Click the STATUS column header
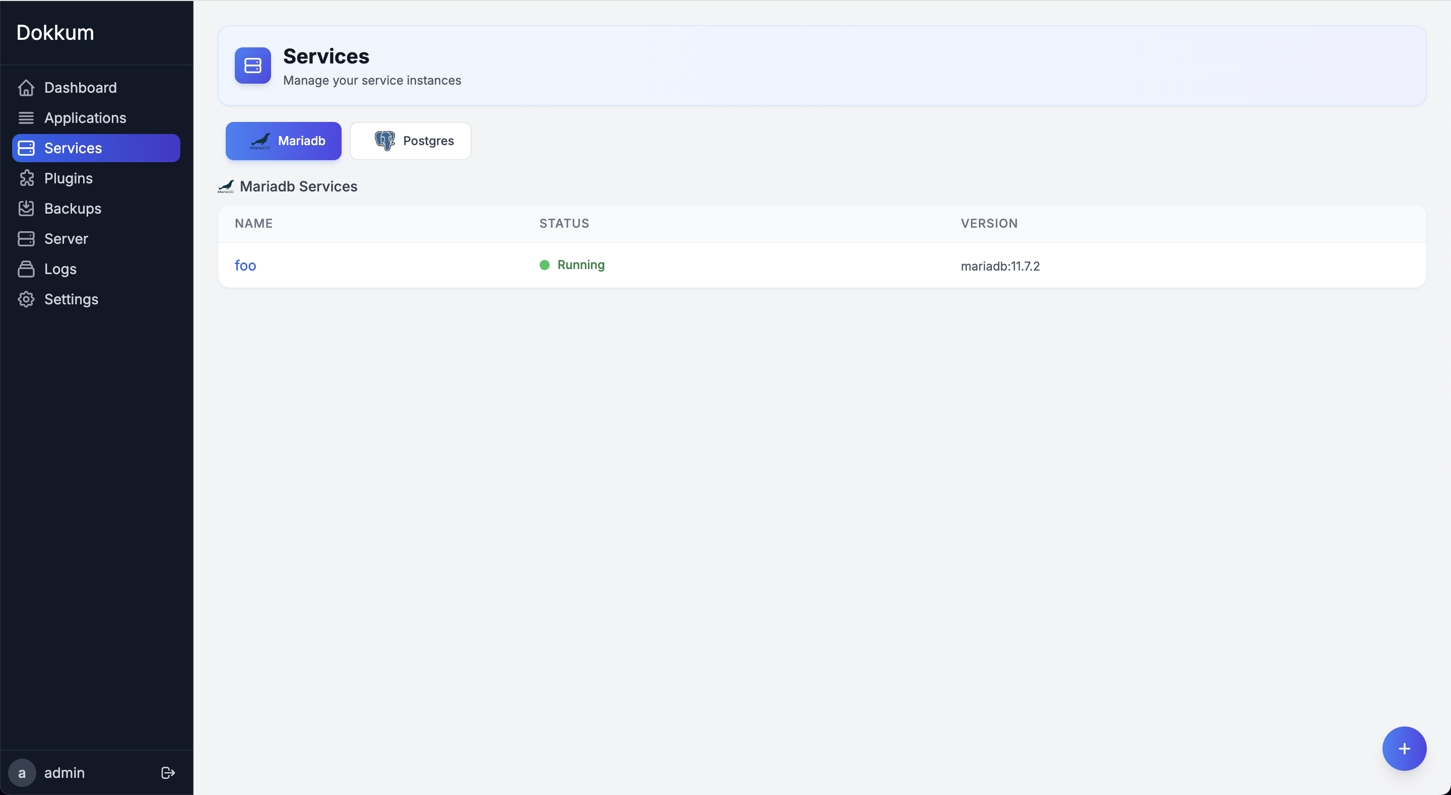Viewport: 1451px width, 795px height. coord(564,224)
